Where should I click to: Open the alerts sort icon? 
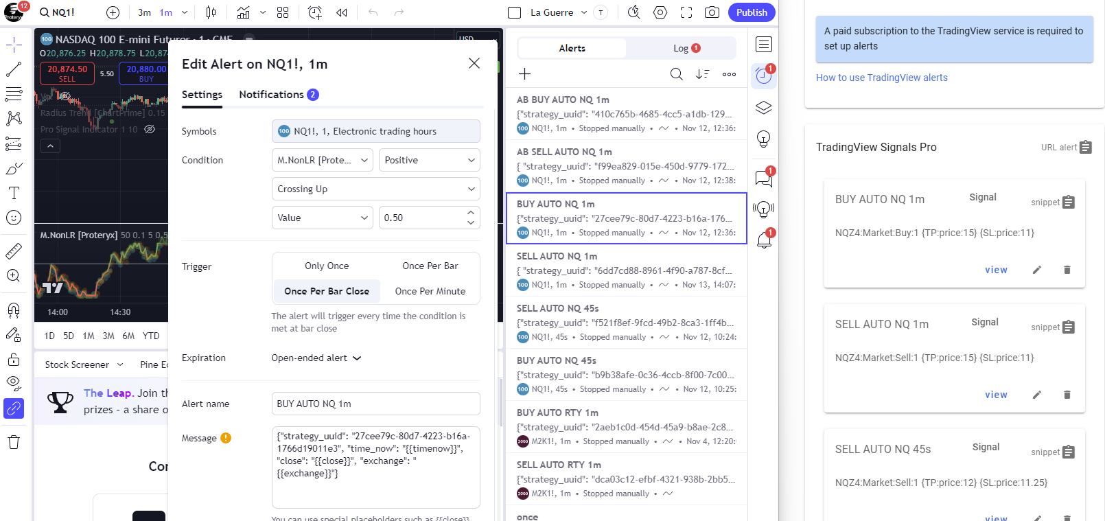pos(702,73)
